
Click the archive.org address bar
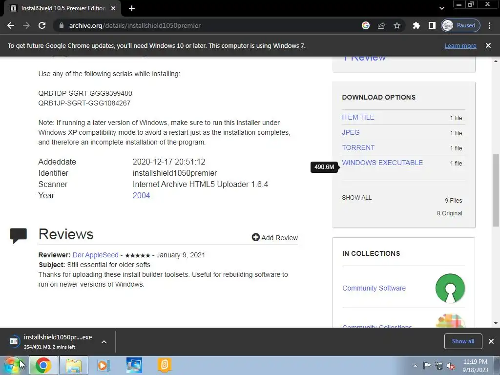pos(210,25)
